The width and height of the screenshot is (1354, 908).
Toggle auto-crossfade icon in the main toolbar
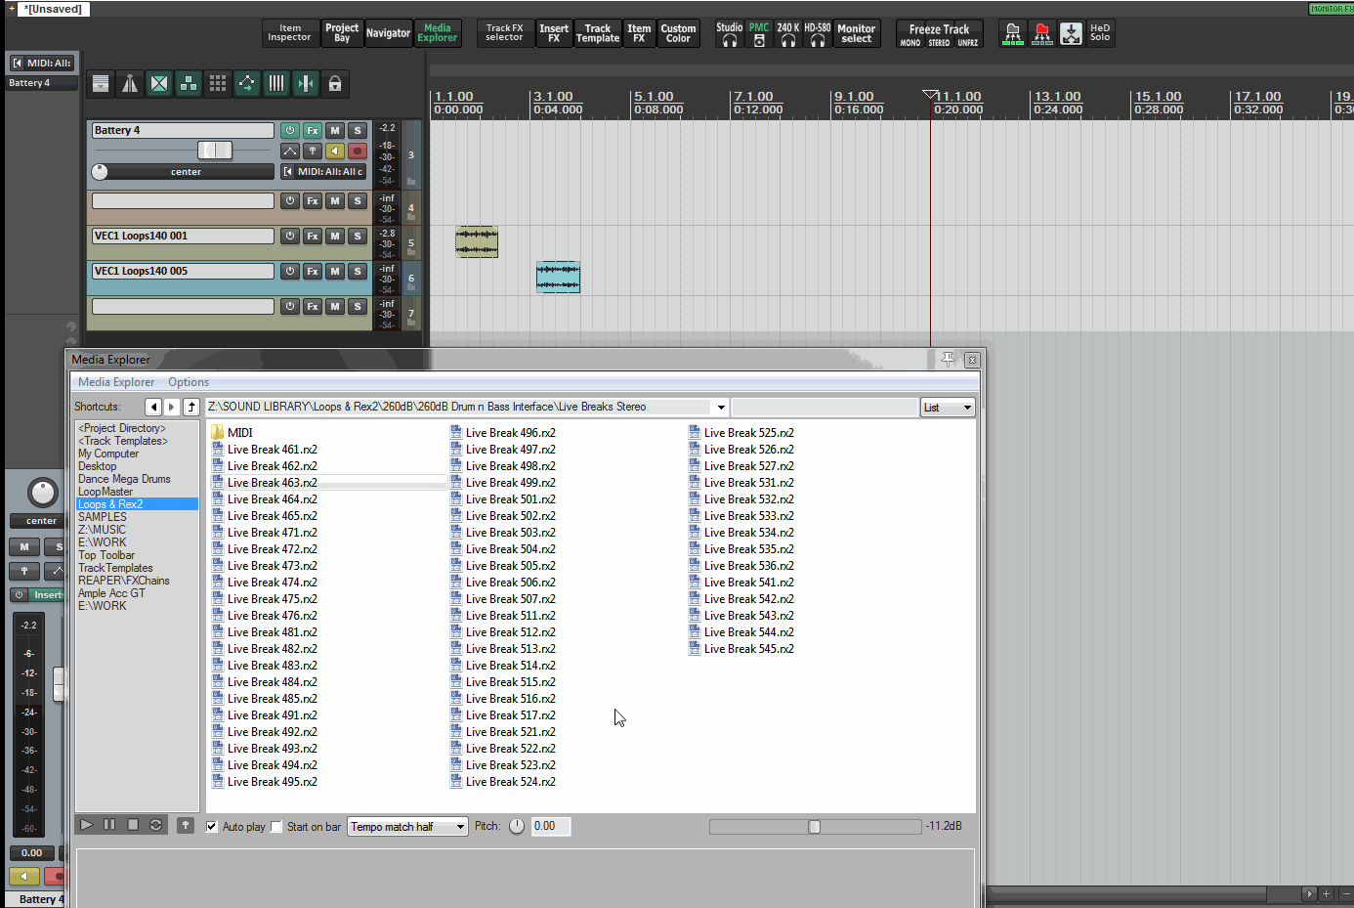[159, 84]
